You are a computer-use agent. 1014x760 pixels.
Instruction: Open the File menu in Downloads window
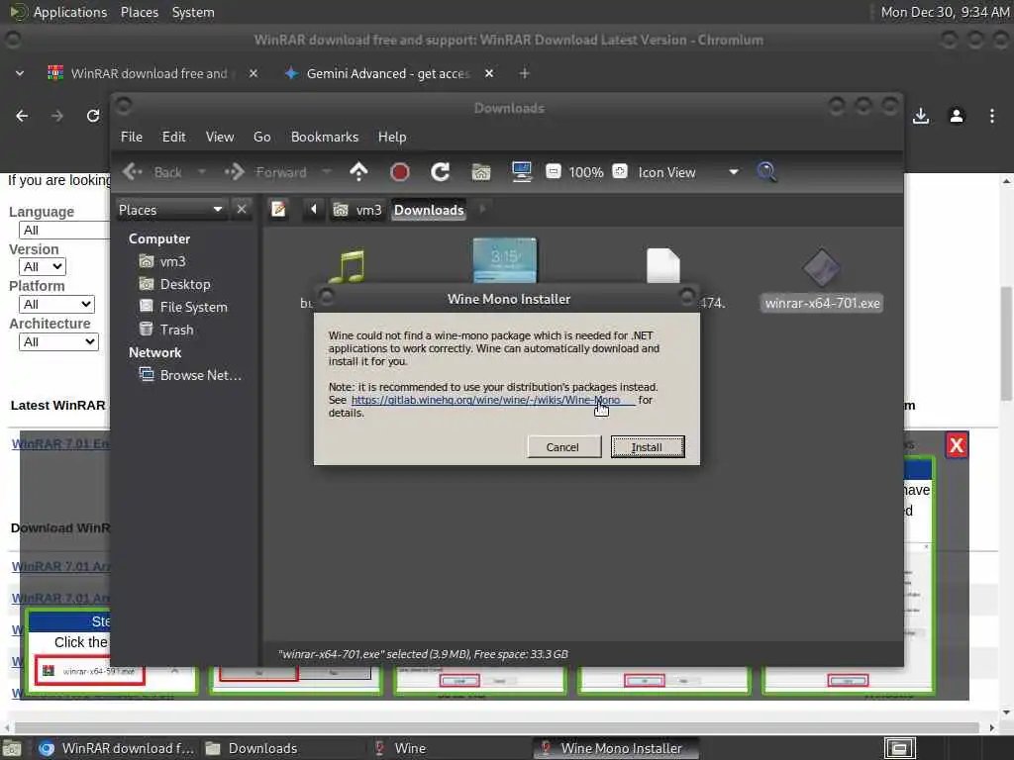click(x=132, y=137)
